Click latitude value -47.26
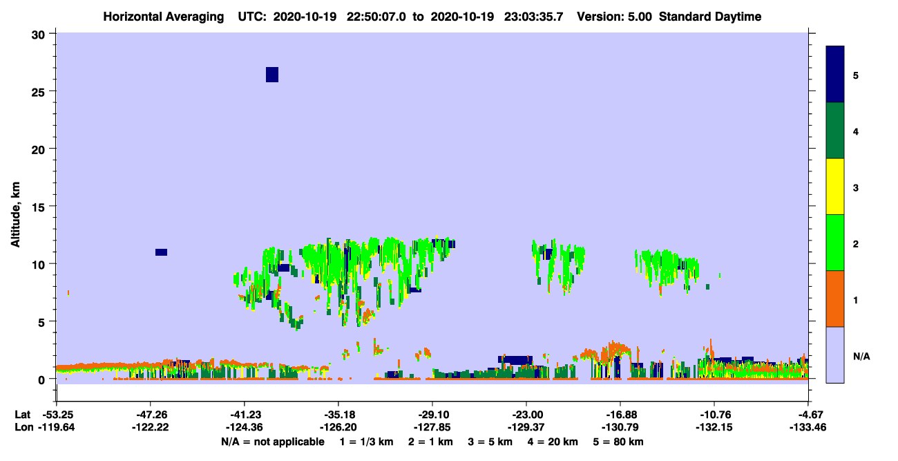 tap(151, 415)
